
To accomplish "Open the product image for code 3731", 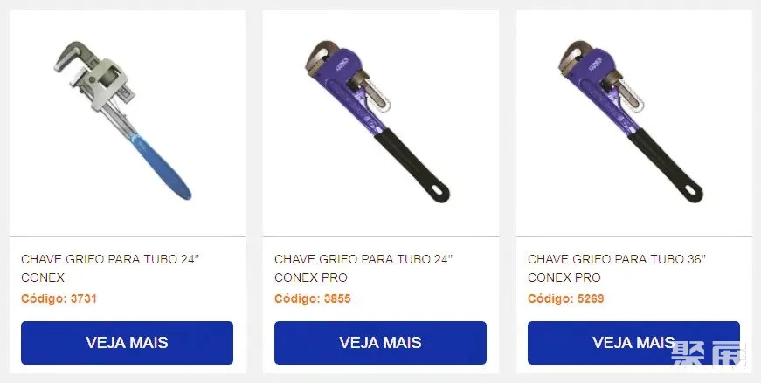I will click(x=122, y=120).
